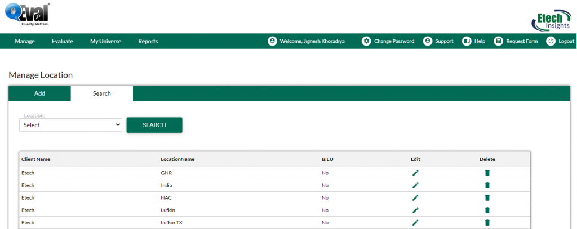The width and height of the screenshot is (577, 229).
Task: Click the Request Form document icon
Action: (x=498, y=41)
